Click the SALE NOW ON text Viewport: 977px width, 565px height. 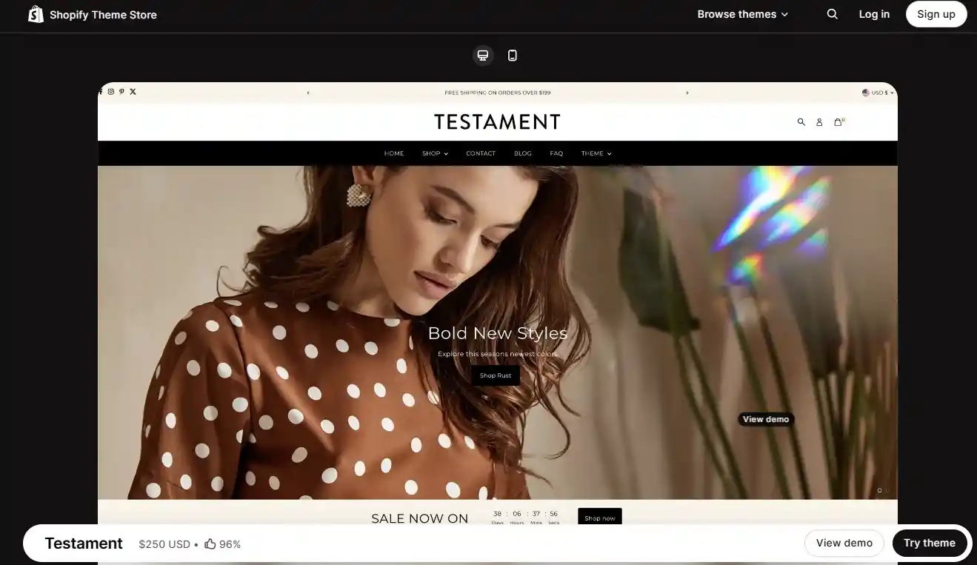pos(420,518)
